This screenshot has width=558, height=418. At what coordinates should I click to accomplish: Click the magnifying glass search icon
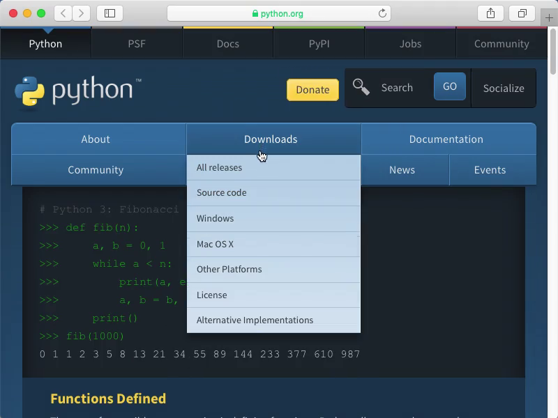pos(361,87)
